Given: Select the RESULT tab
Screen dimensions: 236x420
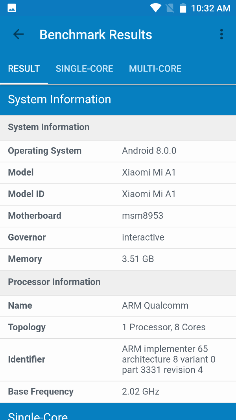Looking at the screenshot, I should click(24, 68).
